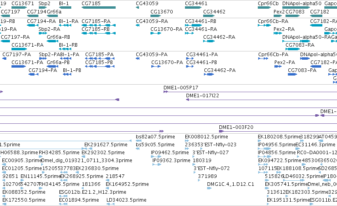337x206 pixels.
Task: Click transcript CG7197-RA
Action: click(x=6, y=41)
